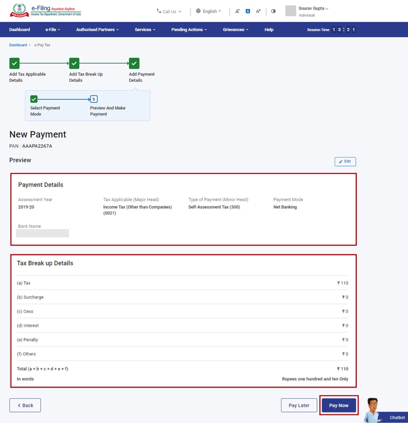Decrease font size using the A- icon
The height and width of the screenshot is (423, 408).
[238, 11]
